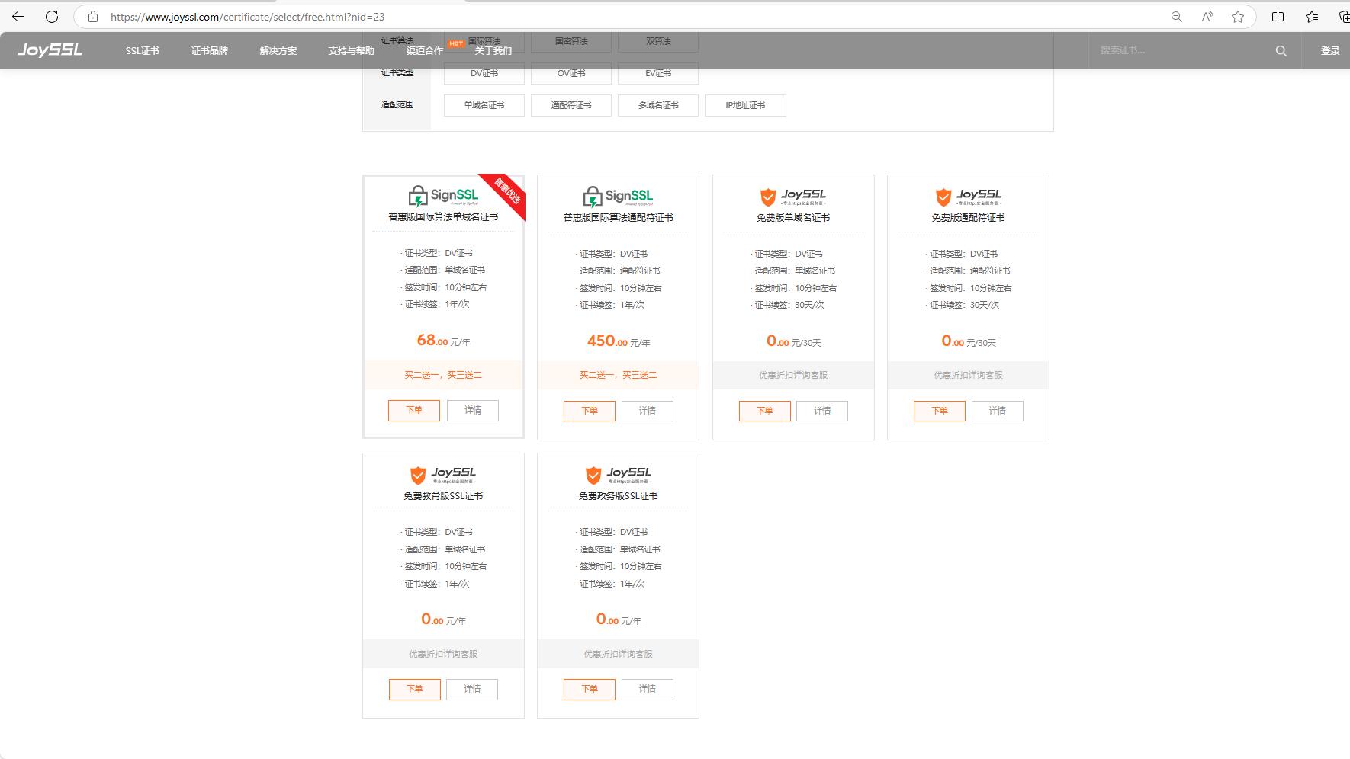Click JoySSL logo on 免费版单域名证书 card
Screen dimensions: 1350x759
(793, 197)
